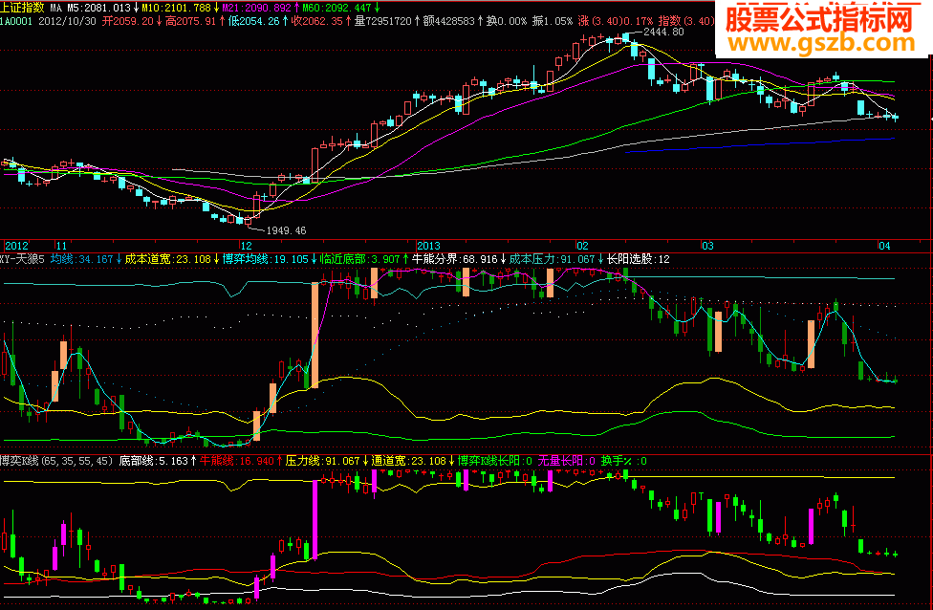This screenshot has height=610, width=933.
Task: Click the 04 month marker on time axis
Action: pos(885,246)
